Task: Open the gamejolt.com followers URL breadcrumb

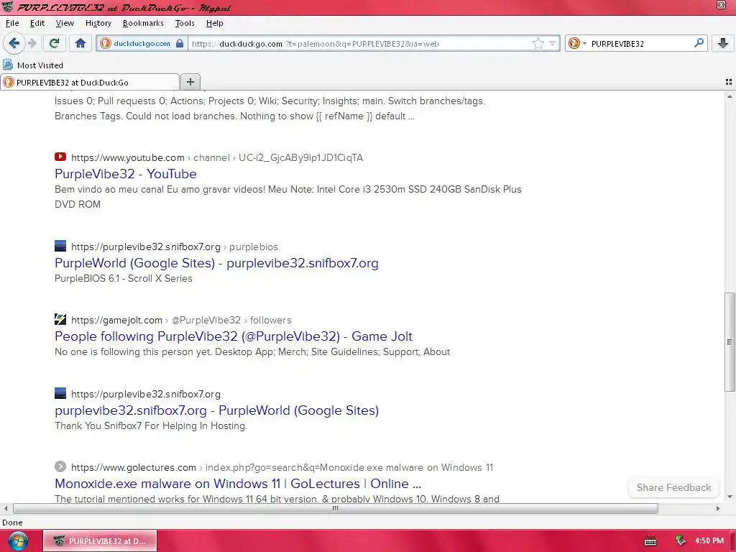Action: pos(181,320)
